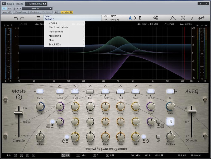Toggle the HiCut 6dB/12dB slope switch
The height and width of the screenshot is (159, 211).
click(x=158, y=122)
